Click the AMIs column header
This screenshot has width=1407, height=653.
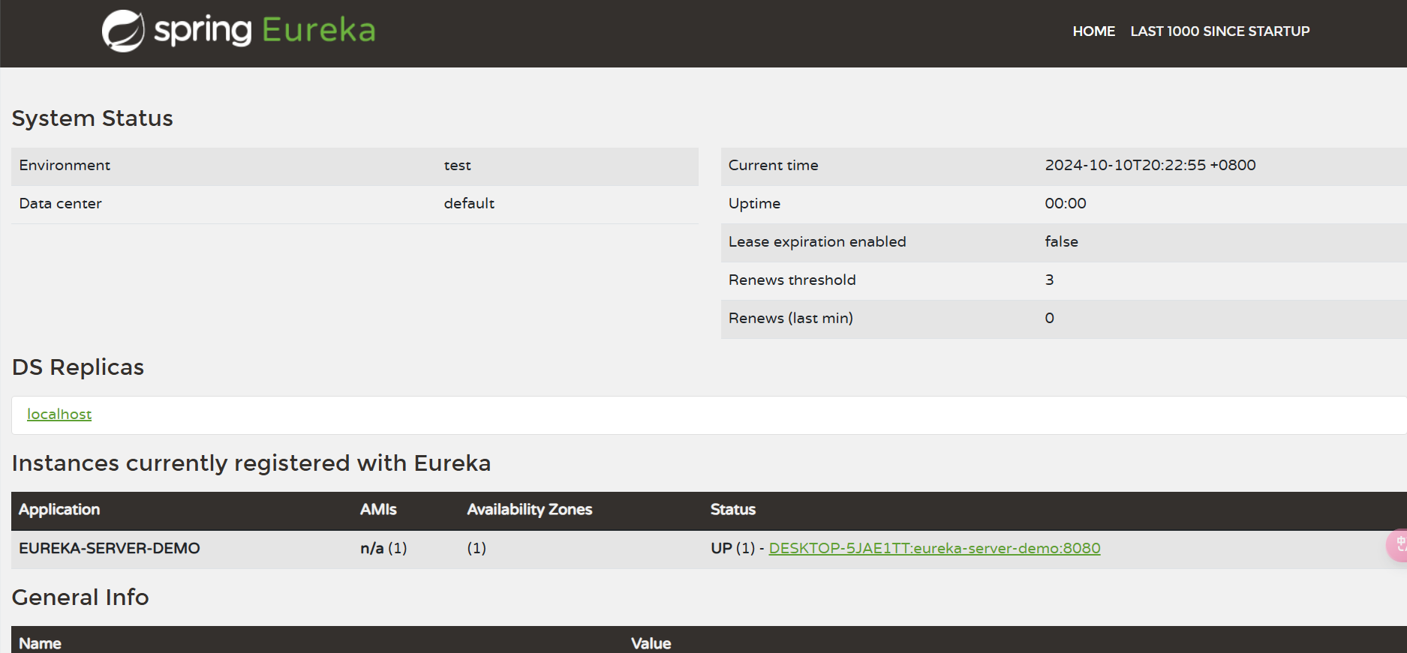coord(378,510)
